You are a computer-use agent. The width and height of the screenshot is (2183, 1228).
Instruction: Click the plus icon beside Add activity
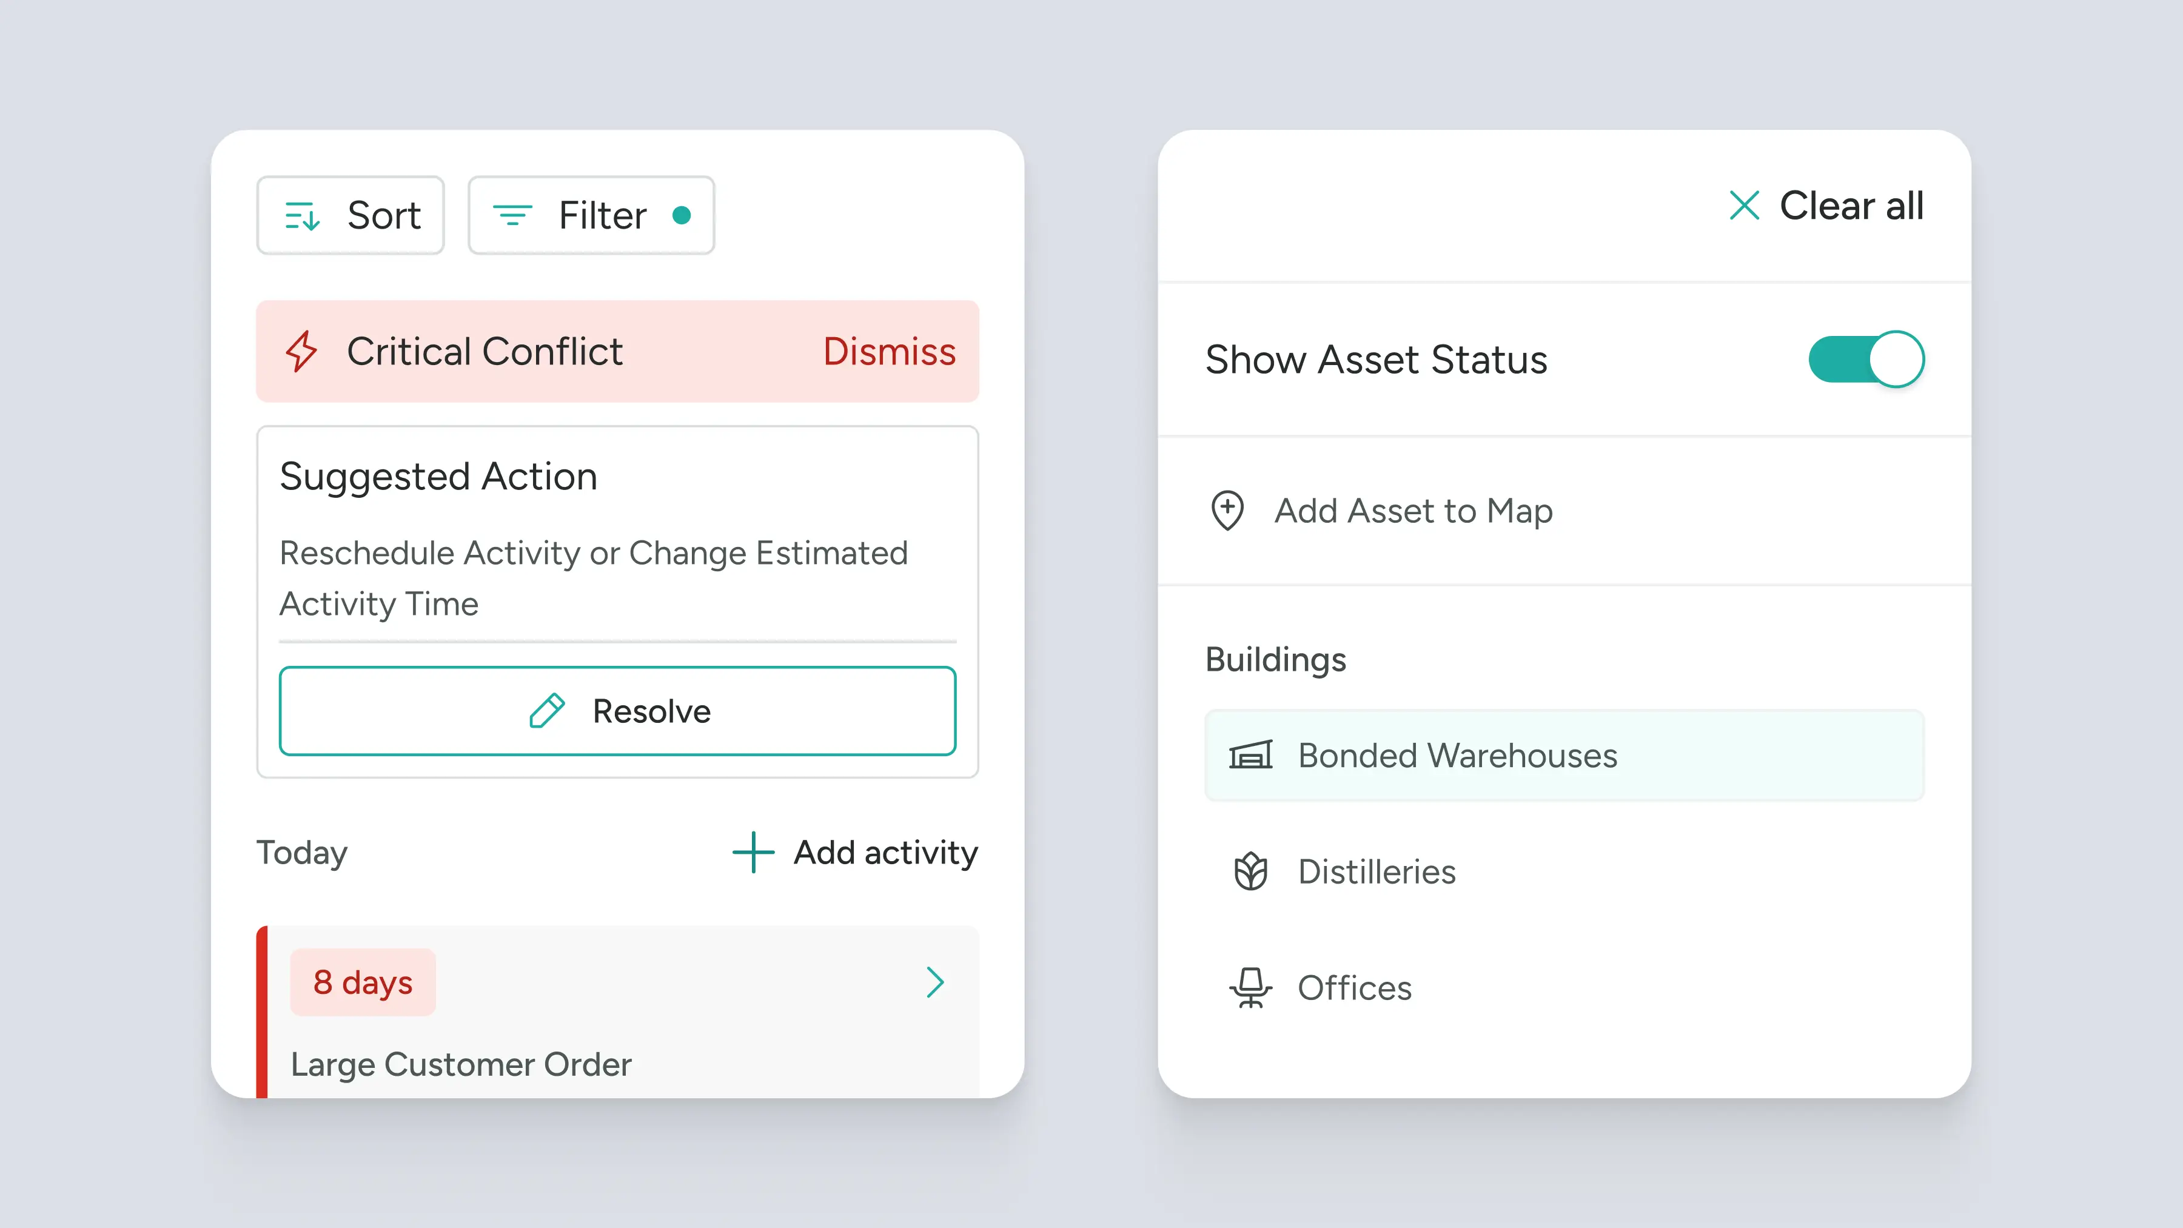[x=753, y=853]
